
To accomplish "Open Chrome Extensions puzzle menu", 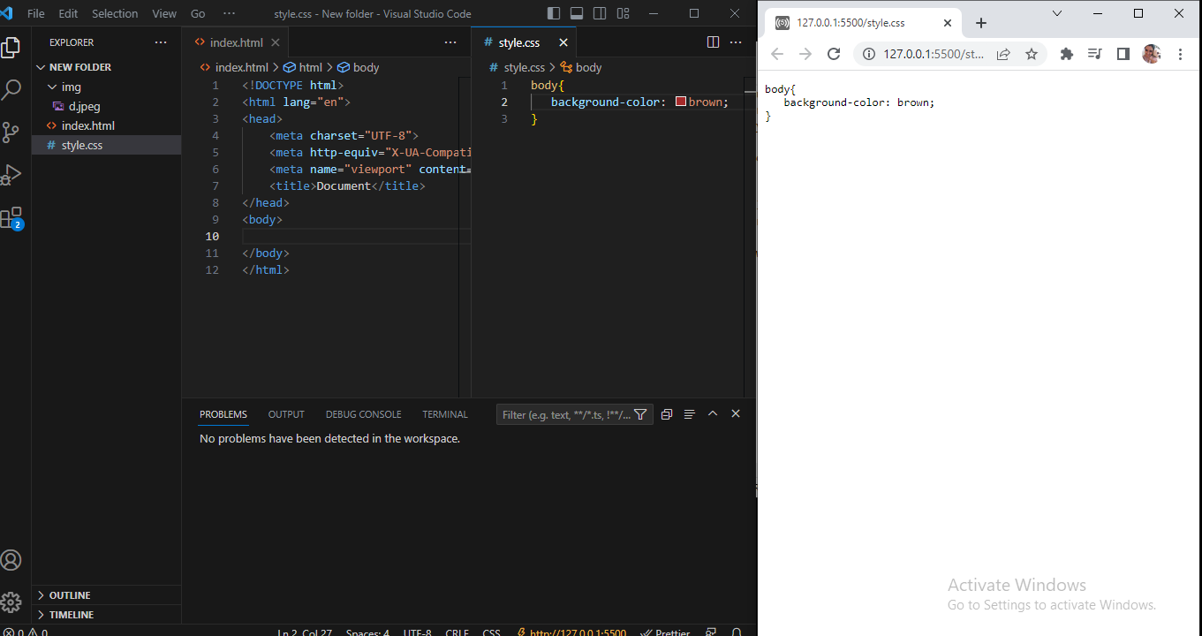I will tap(1067, 54).
